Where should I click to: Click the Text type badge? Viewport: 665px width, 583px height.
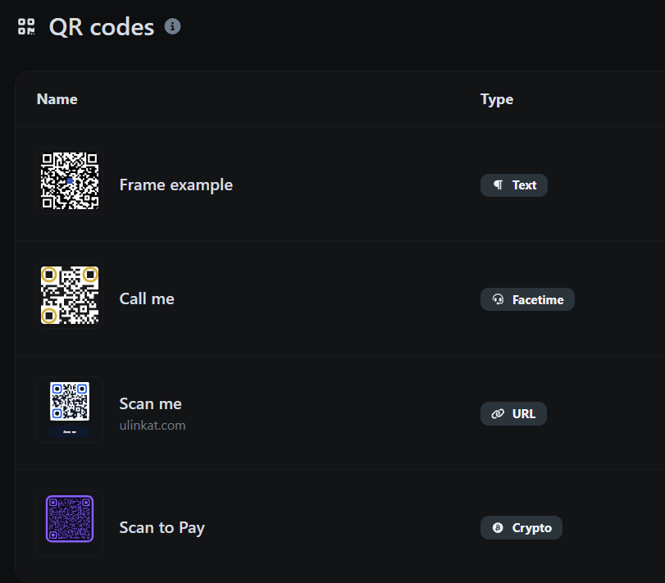click(x=514, y=185)
